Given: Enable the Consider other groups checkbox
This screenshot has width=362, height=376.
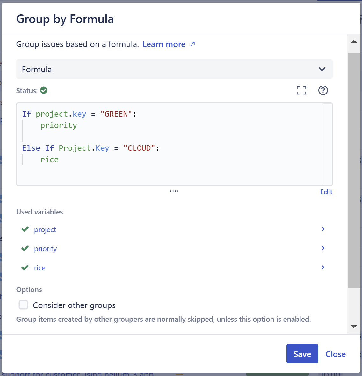Looking at the screenshot, I should tap(23, 305).
